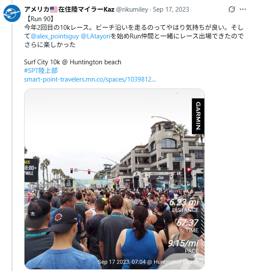Open the attached race crowd photo
Viewport: 253px width, 271px height.
tap(114, 179)
